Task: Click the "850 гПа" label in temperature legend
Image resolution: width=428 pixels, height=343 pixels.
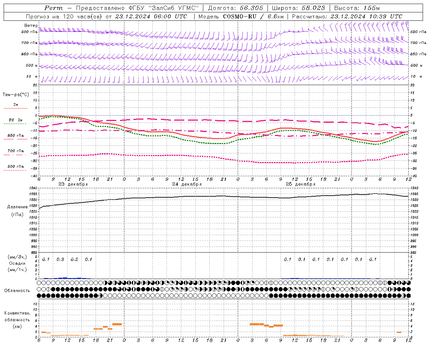Action: pos(16,136)
